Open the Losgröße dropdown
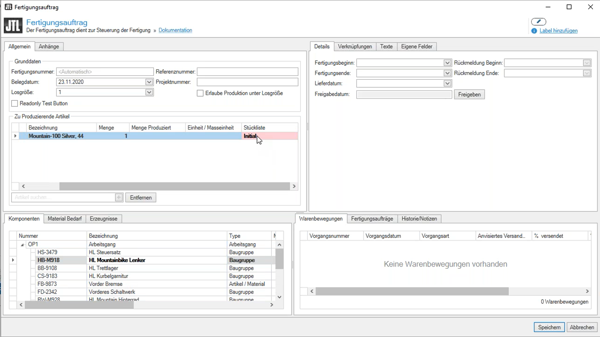 tap(149, 92)
